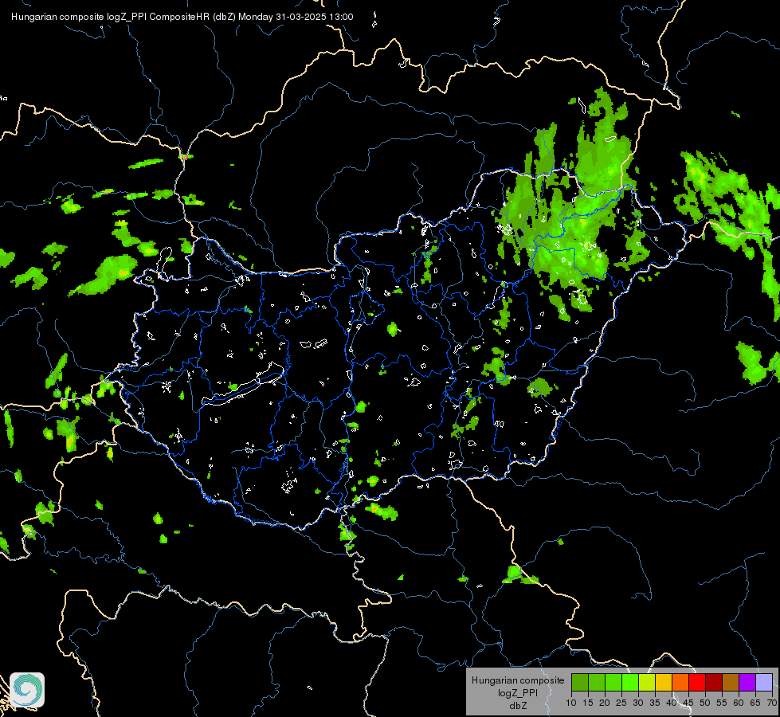
Task: Click the 35–40 dBZ yellow swatch
Action: pos(664,682)
